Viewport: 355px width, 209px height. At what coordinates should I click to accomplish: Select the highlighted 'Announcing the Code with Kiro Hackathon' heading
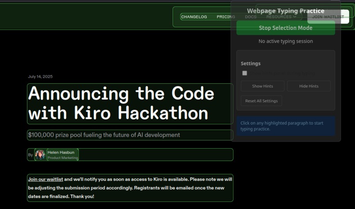[x=130, y=104]
